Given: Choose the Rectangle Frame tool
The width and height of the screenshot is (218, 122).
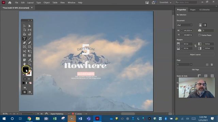Looking at the screenshot, I should 25,47.
